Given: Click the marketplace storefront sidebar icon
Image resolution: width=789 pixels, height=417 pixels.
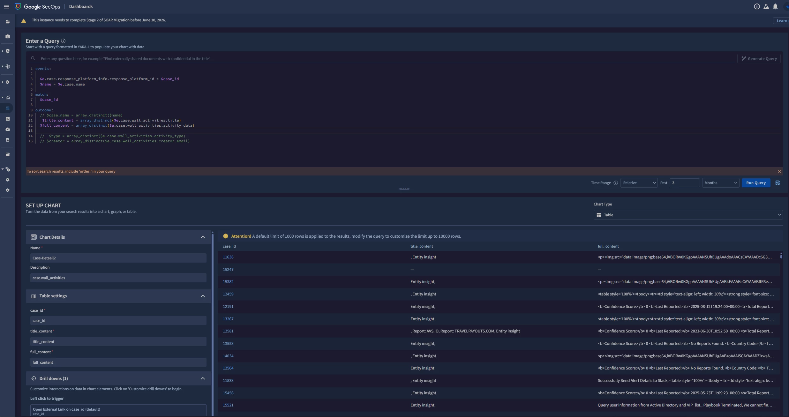Looking at the screenshot, I should 8,154.
